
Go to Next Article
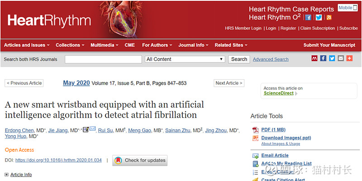pyautogui.click(x=229, y=83)
